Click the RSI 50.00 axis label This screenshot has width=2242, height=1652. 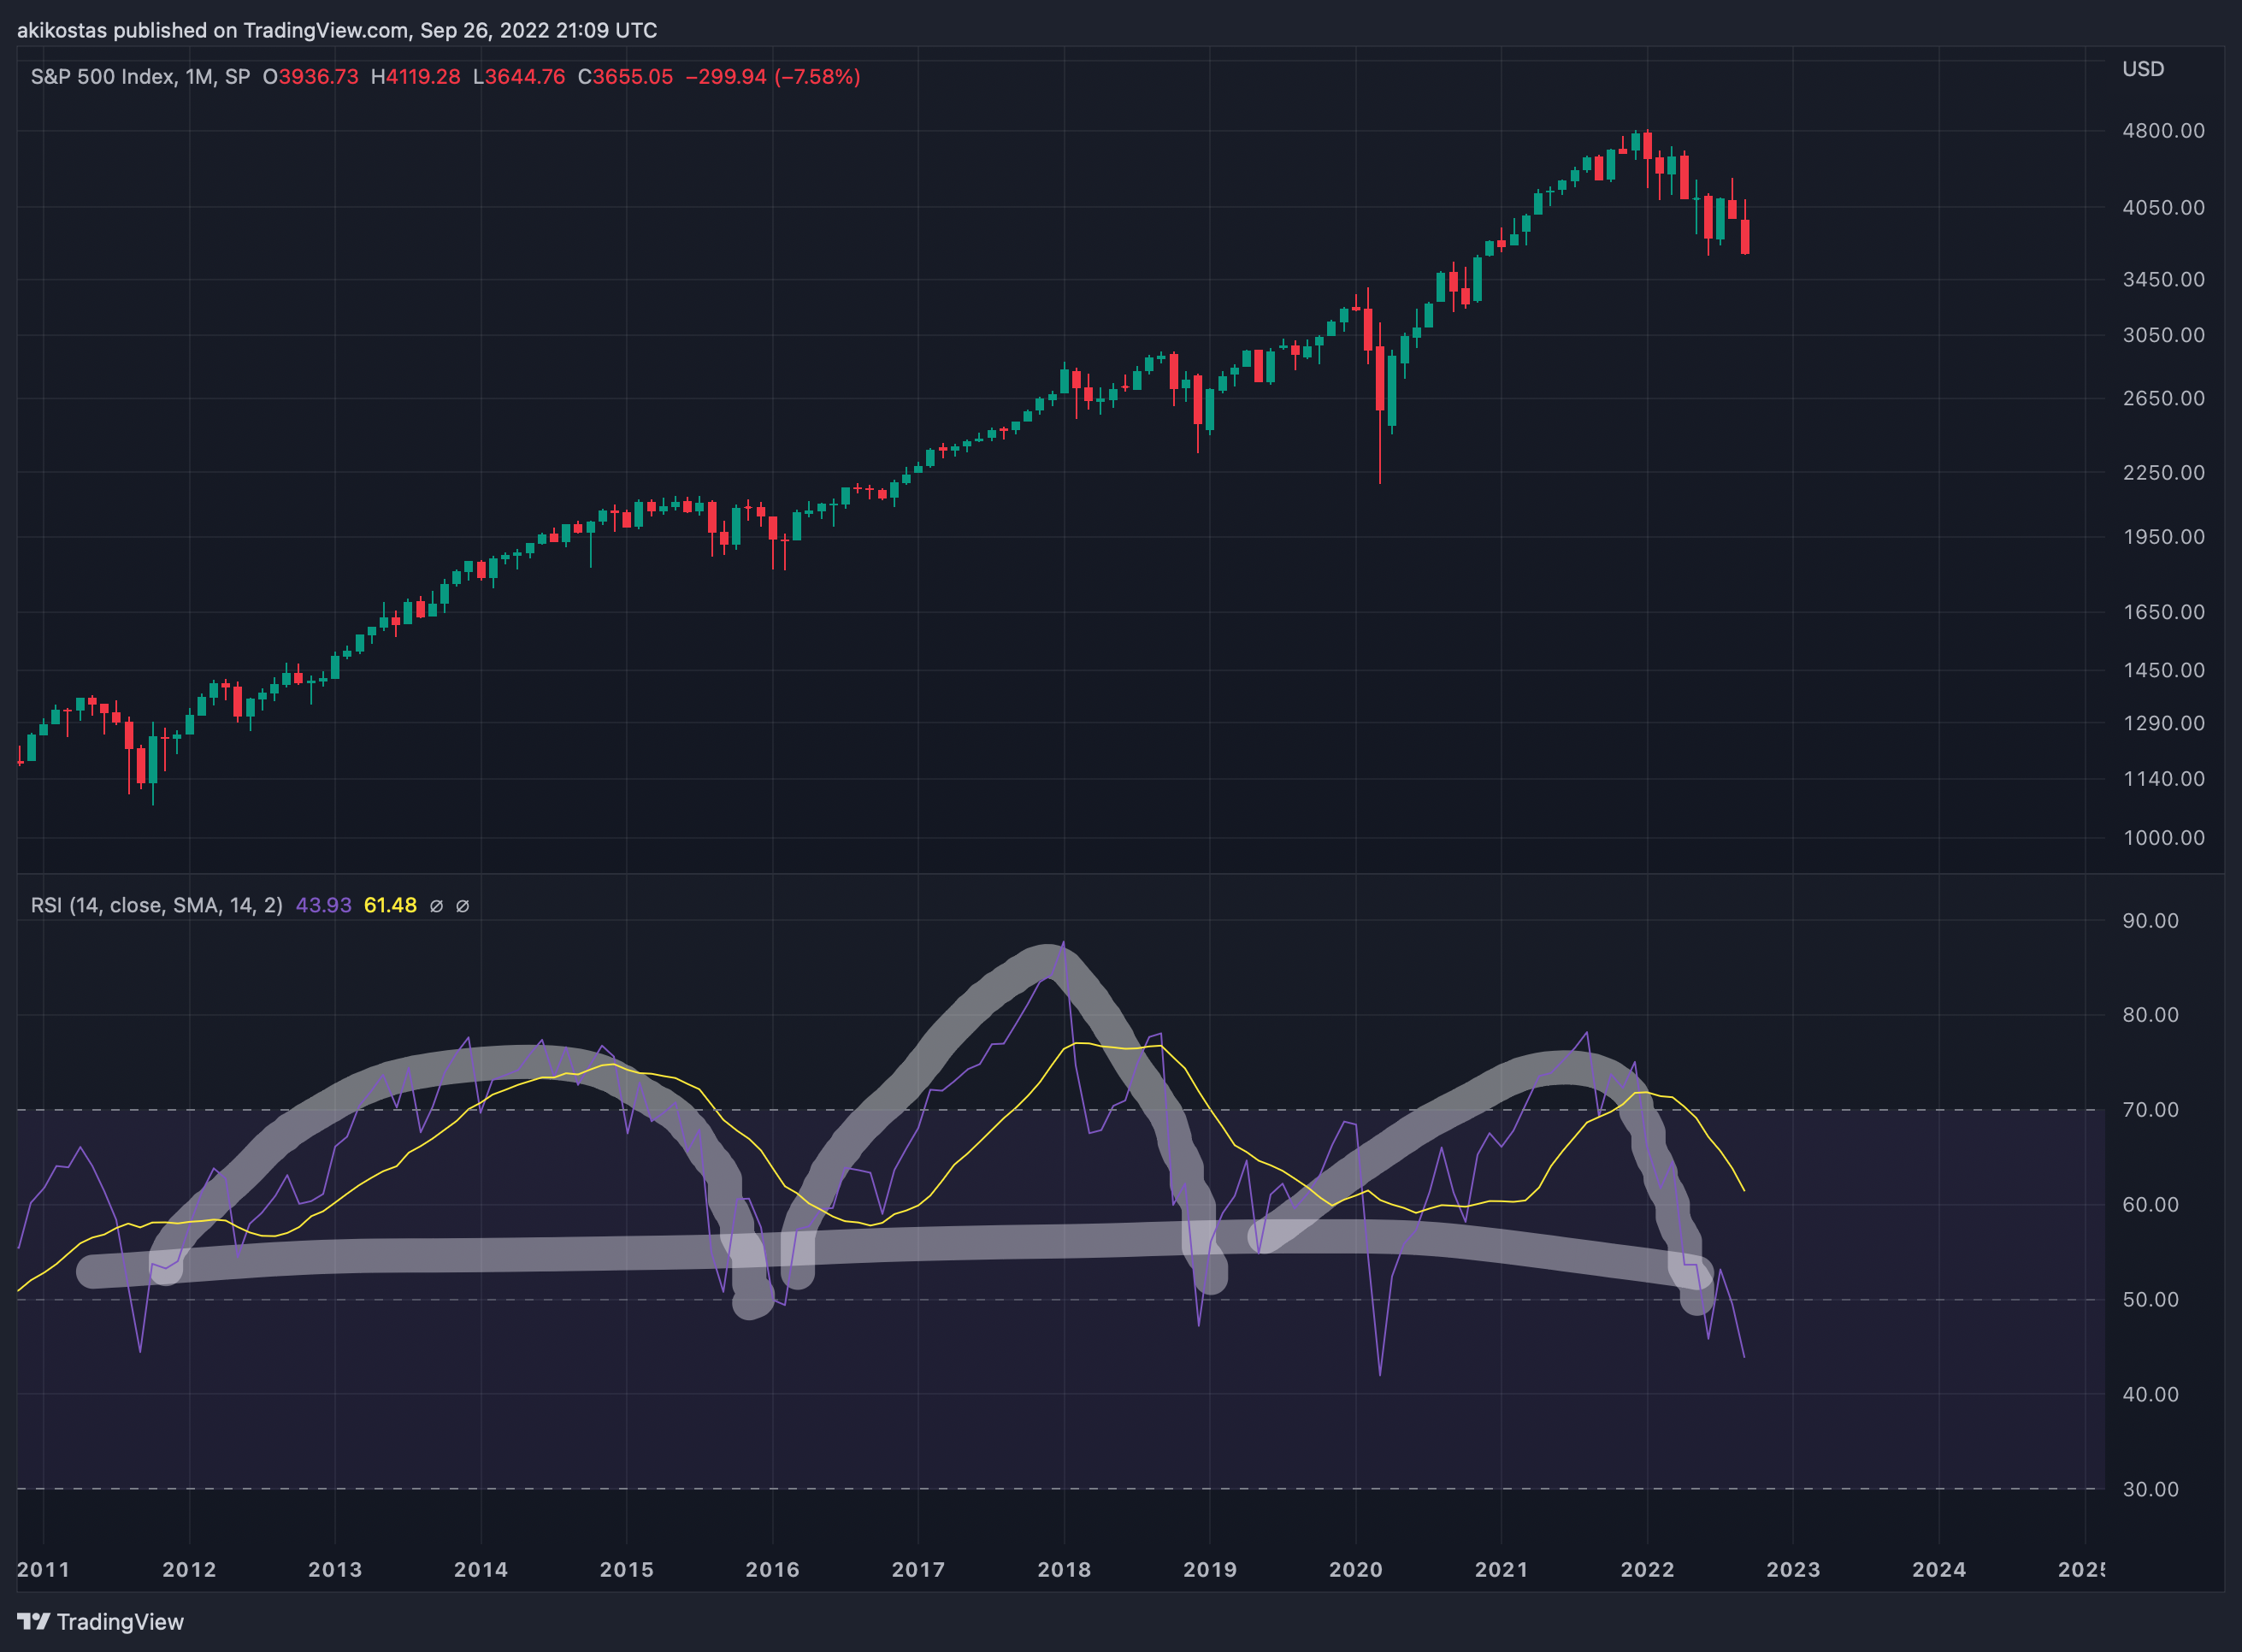click(x=2150, y=1300)
